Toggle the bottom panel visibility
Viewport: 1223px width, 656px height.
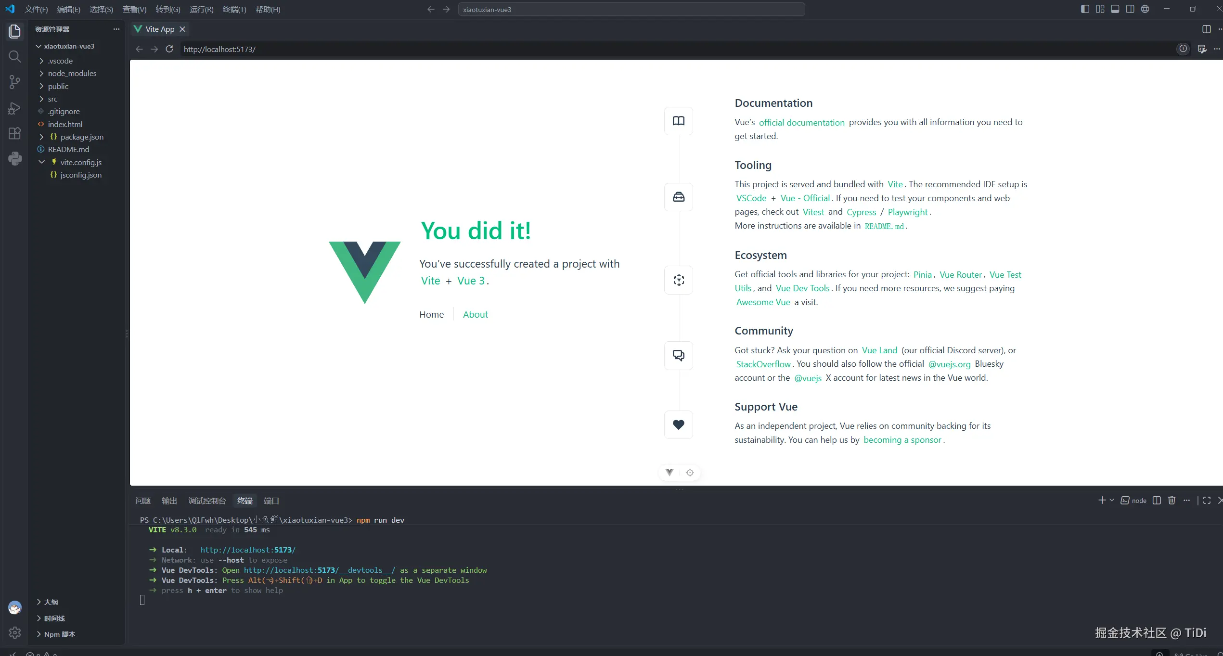tap(1115, 9)
